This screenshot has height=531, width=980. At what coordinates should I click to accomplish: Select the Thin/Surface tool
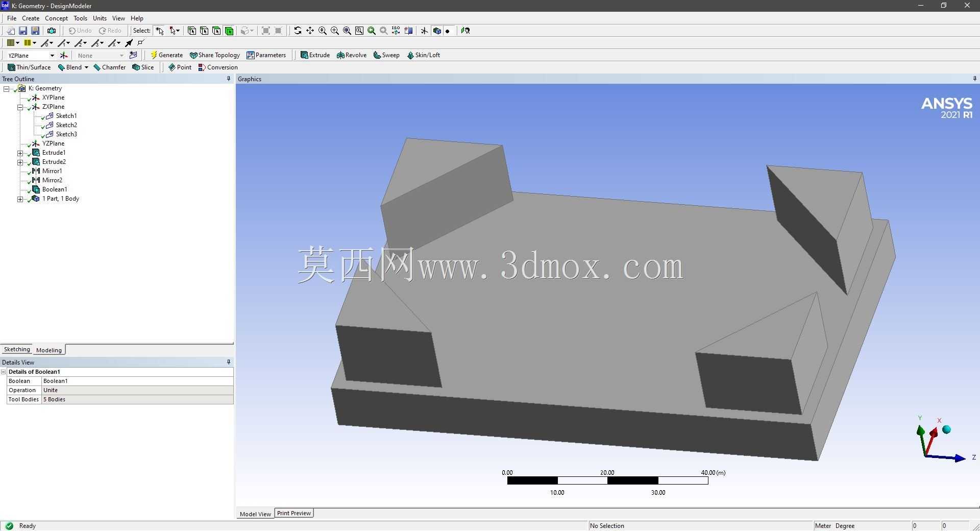[29, 67]
